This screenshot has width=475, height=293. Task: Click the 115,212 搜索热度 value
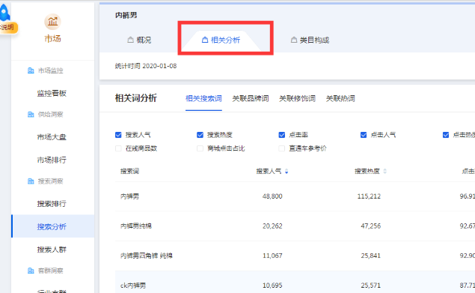click(369, 196)
